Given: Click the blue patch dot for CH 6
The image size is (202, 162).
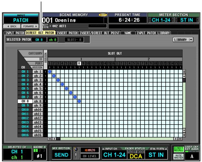Looking at the screenshot, I should 71,93.
